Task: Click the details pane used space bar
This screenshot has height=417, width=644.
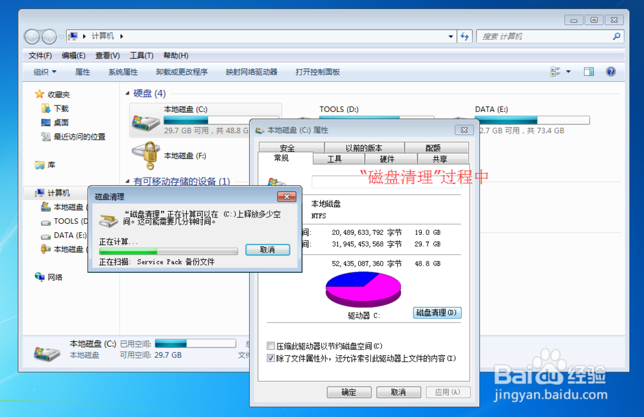Action: (x=195, y=343)
